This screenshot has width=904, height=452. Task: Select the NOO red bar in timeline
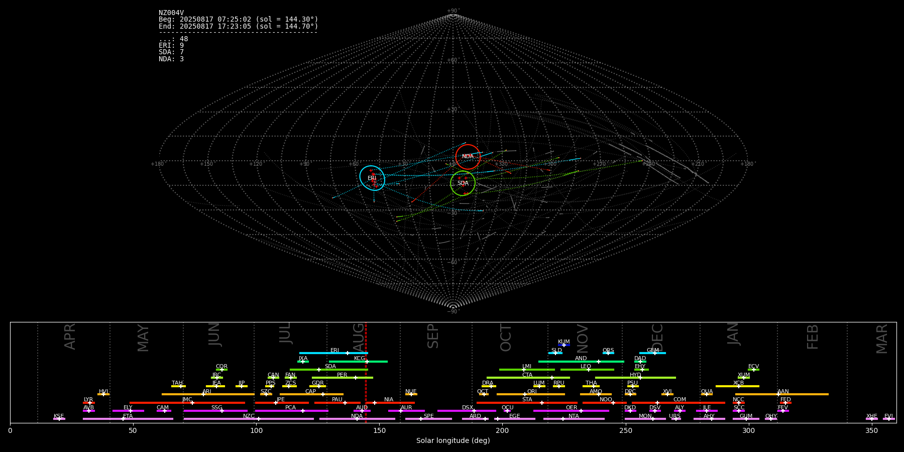[605, 403]
